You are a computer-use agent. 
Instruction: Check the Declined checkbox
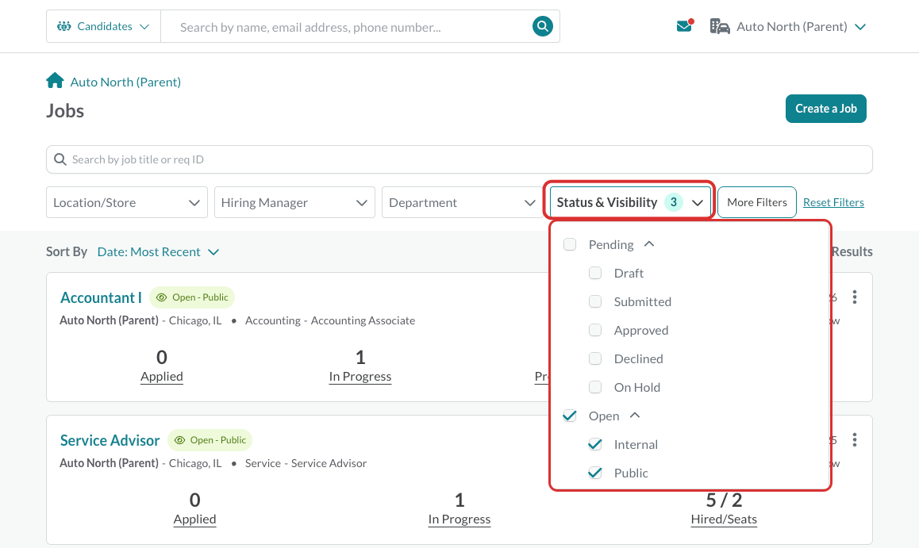(595, 358)
